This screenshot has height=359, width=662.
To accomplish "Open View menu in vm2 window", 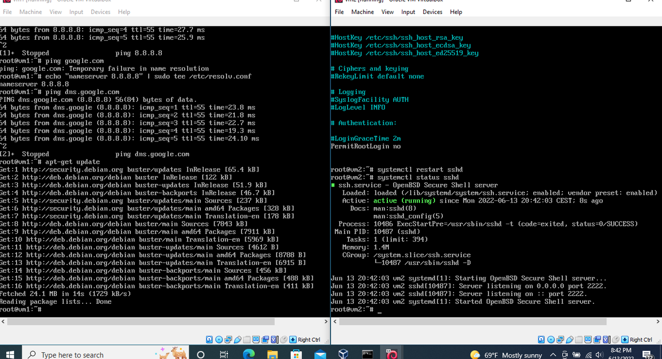I will click(387, 12).
